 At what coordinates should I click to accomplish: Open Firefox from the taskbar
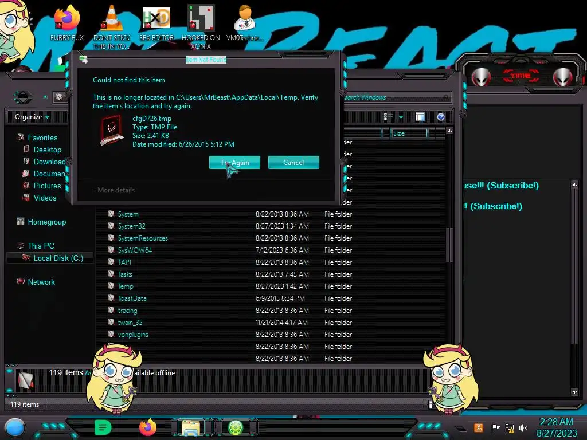coord(147,427)
